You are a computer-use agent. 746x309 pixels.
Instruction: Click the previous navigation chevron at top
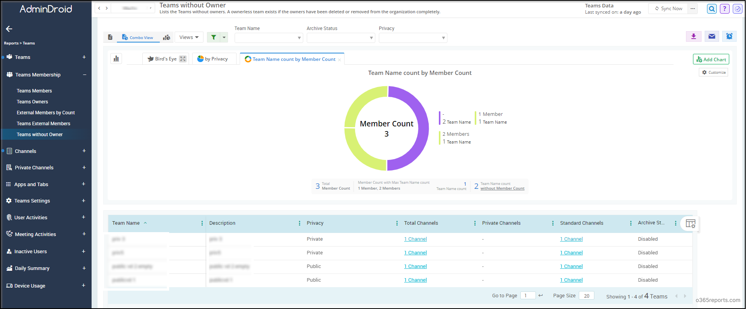tap(99, 8)
